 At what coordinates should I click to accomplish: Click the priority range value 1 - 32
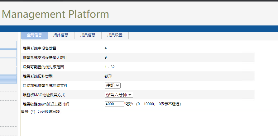click(110, 67)
